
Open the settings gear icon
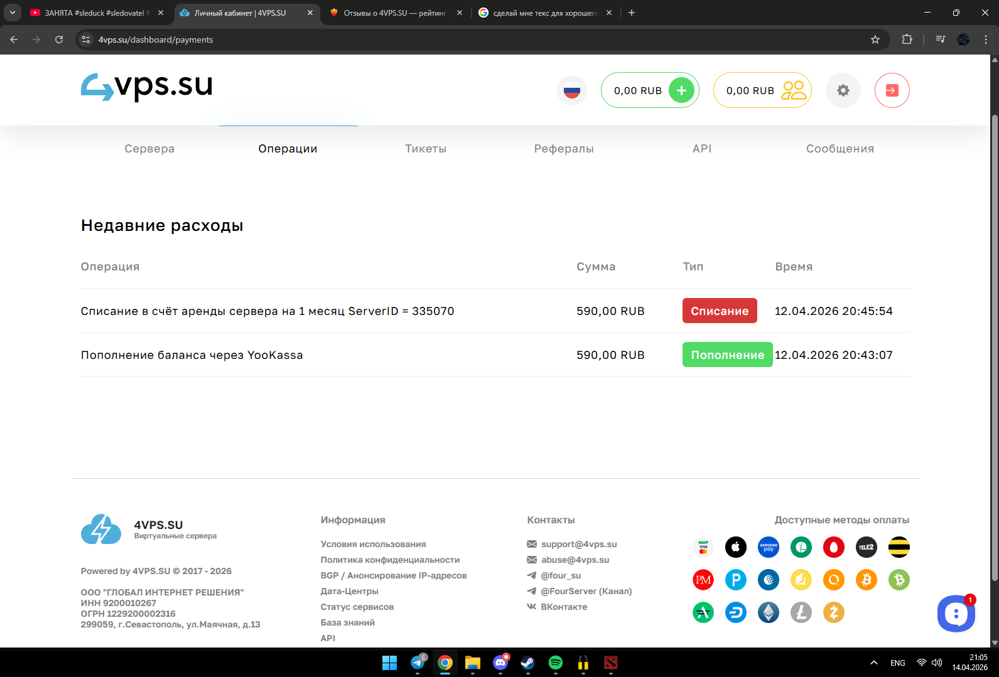click(x=843, y=90)
